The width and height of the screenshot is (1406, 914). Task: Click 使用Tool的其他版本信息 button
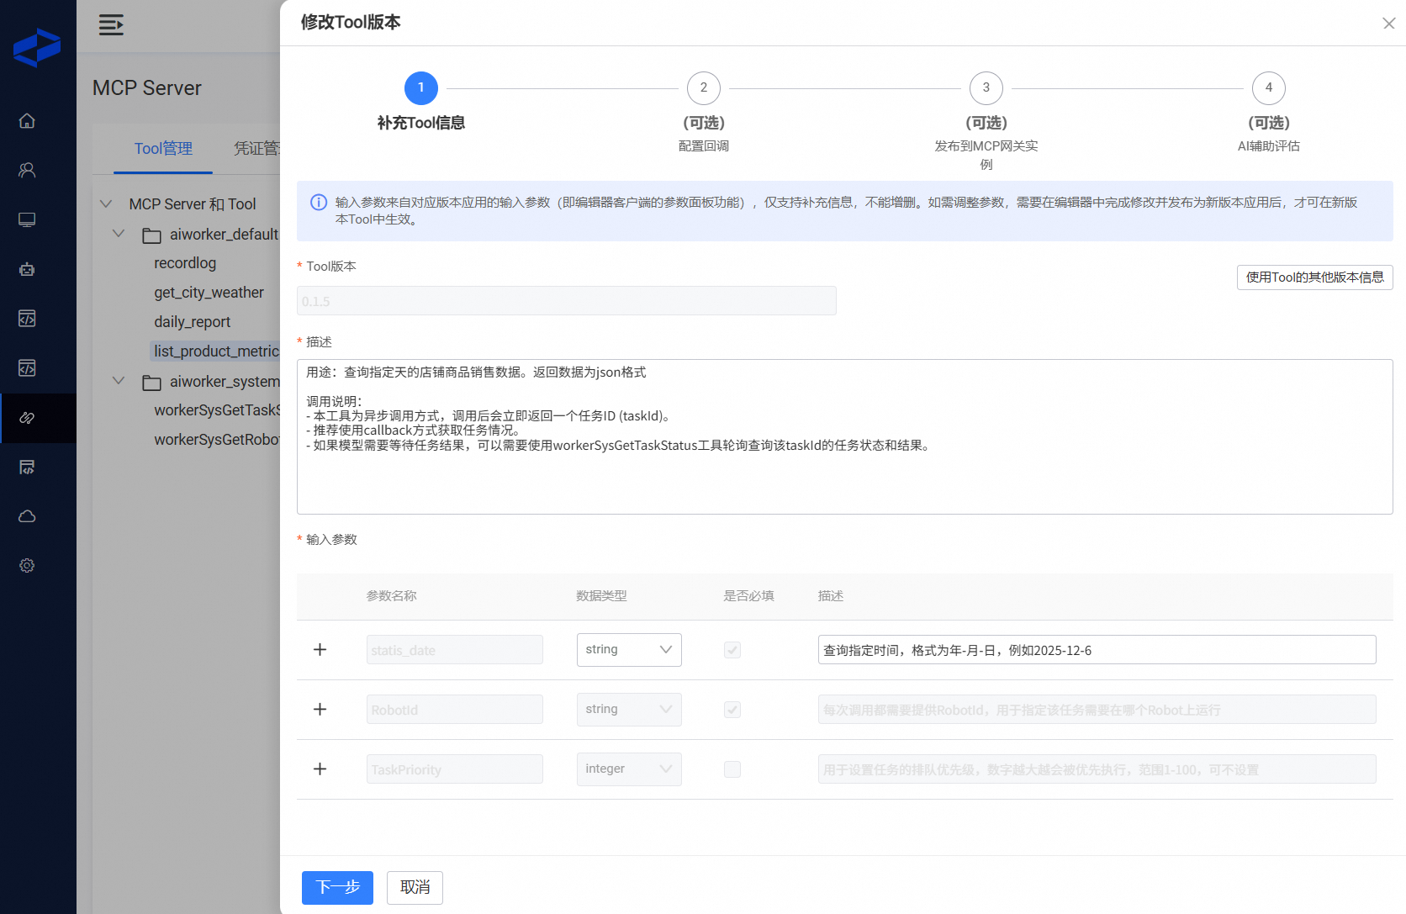[1314, 277]
